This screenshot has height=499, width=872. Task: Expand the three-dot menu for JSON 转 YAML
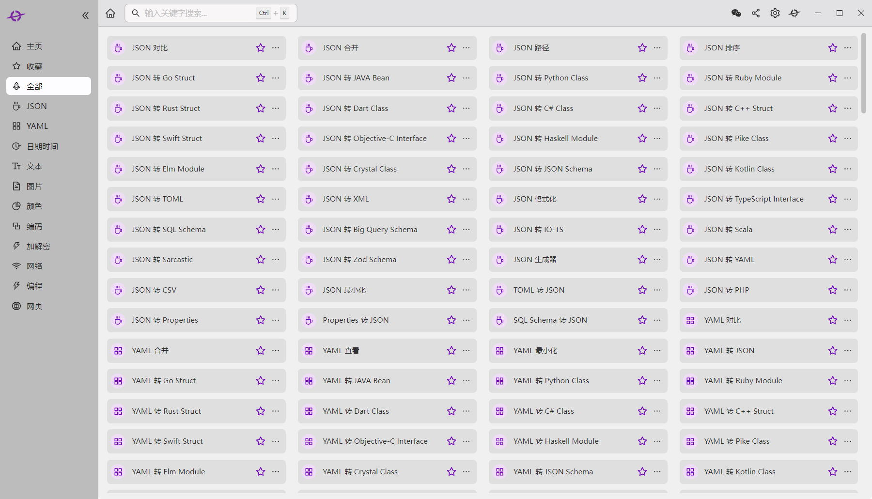[x=848, y=260]
